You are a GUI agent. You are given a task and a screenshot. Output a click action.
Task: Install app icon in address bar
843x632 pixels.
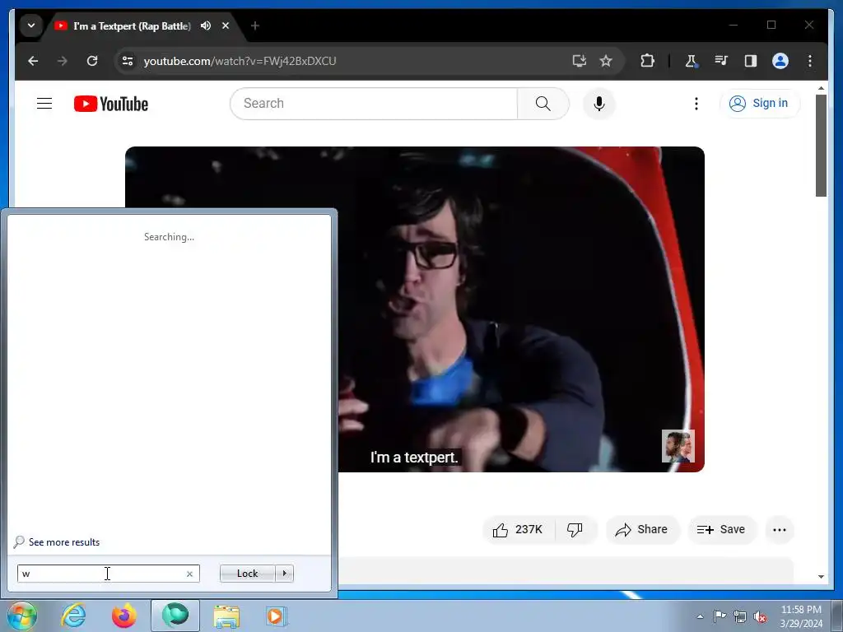point(579,61)
